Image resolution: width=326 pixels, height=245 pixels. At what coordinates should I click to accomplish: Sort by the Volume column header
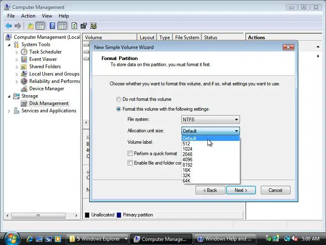pyautogui.click(x=110, y=37)
